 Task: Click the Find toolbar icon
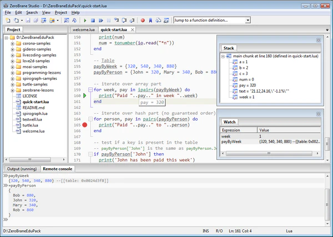click(x=68, y=21)
